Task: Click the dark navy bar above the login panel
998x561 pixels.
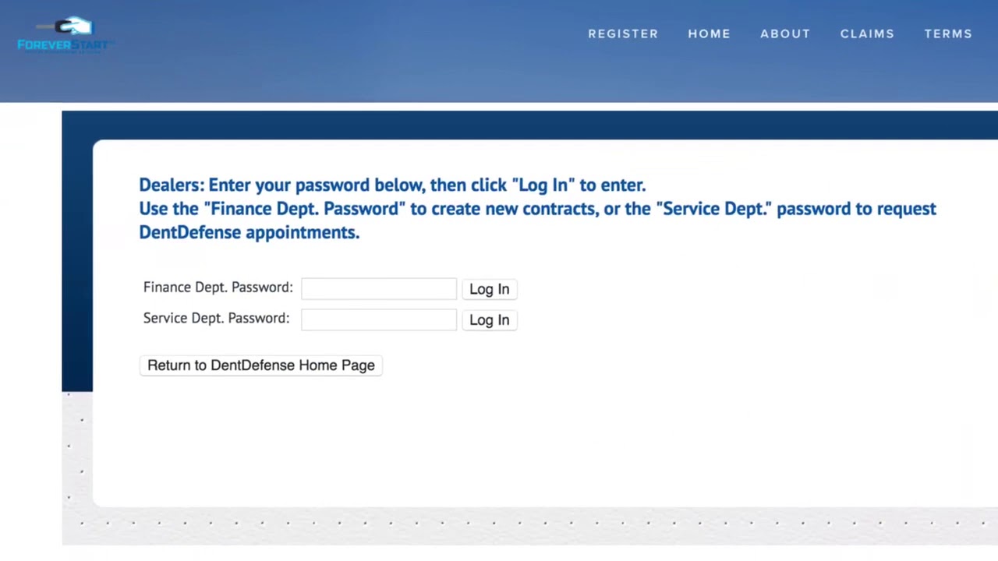Action: (530, 125)
